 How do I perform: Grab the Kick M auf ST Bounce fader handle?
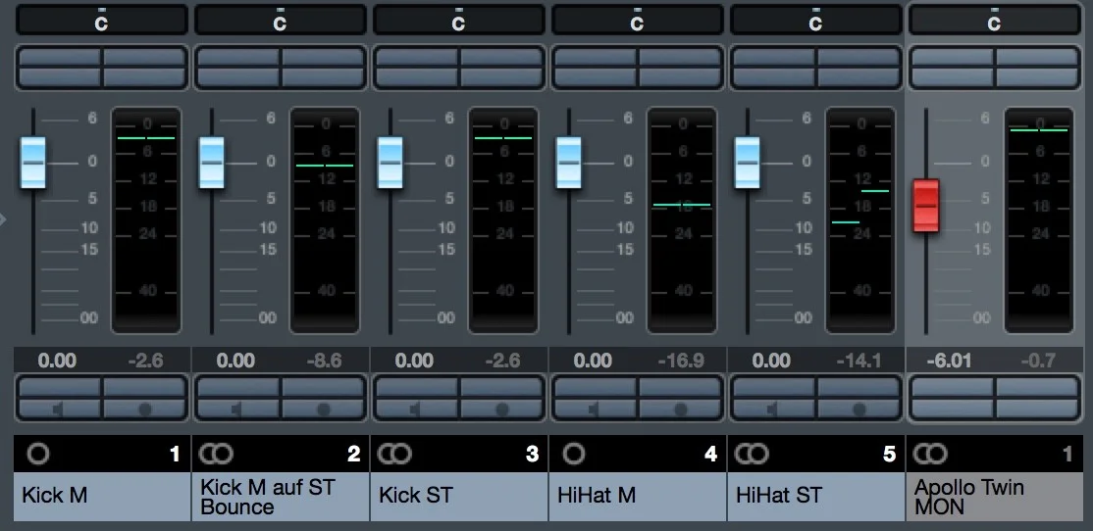point(212,163)
